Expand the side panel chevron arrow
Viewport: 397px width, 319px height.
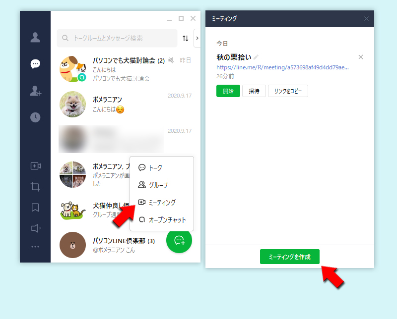pos(197,38)
